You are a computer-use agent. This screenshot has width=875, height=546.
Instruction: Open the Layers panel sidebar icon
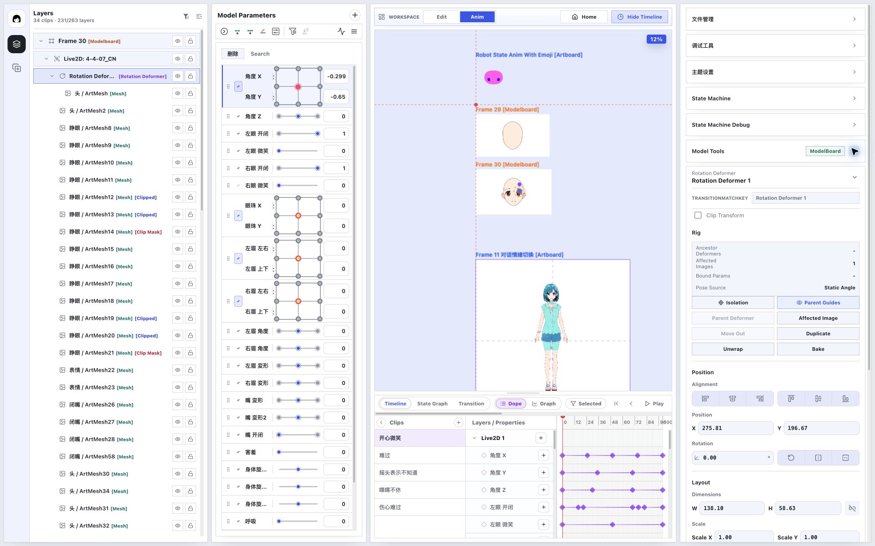tap(17, 44)
